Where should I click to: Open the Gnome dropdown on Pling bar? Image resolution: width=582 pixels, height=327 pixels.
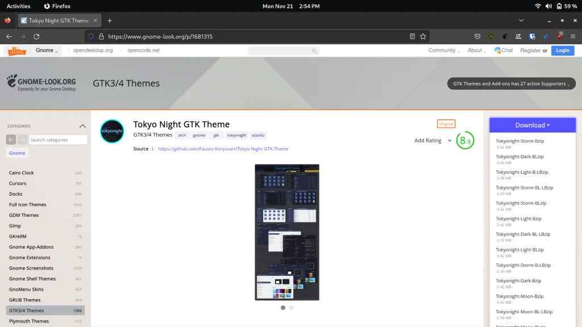[x=47, y=51]
